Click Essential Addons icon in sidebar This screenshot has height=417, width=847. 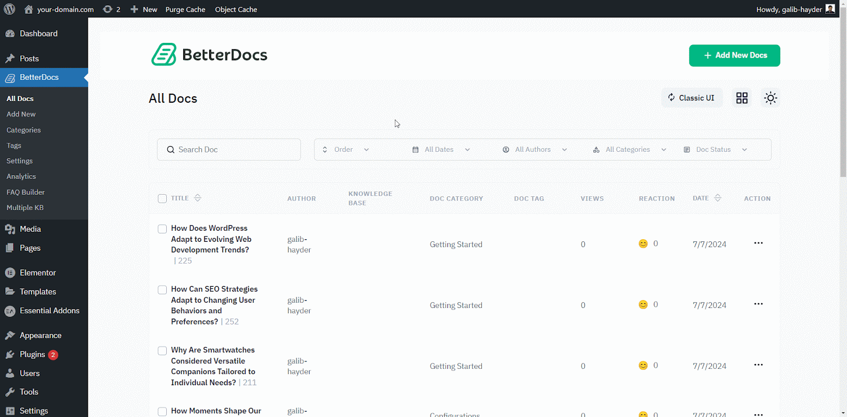click(x=10, y=311)
